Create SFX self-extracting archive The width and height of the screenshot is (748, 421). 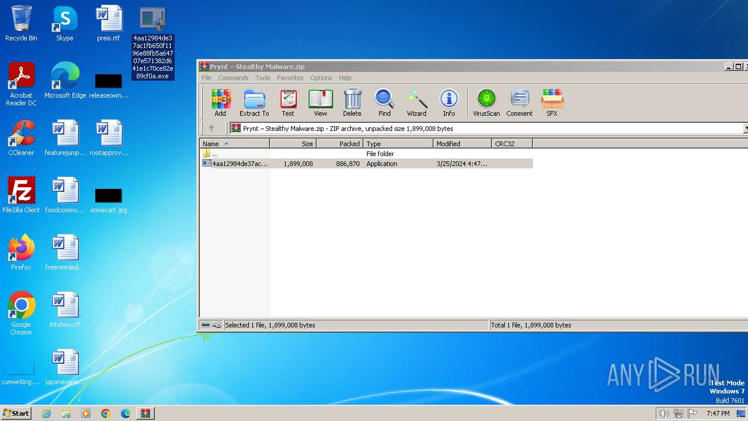point(552,103)
